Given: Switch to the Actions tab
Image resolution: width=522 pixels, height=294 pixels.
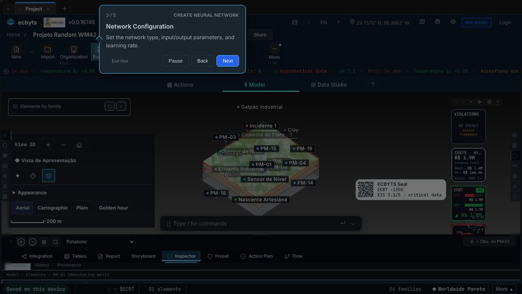Looking at the screenshot, I should point(180,85).
